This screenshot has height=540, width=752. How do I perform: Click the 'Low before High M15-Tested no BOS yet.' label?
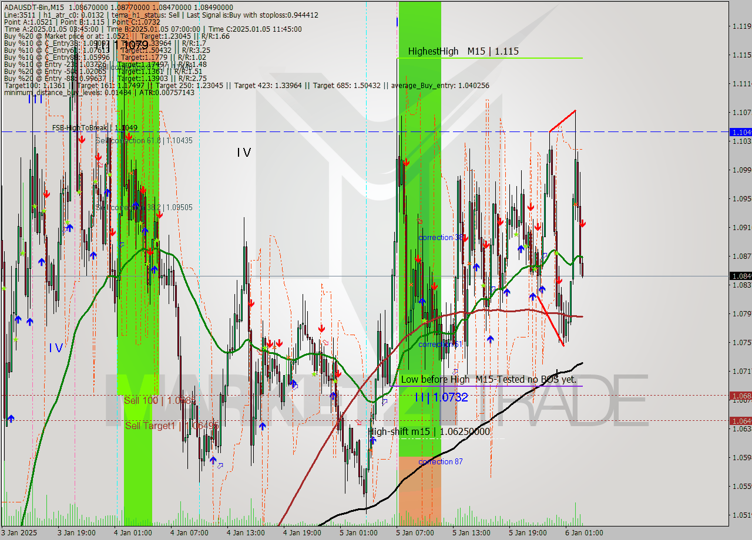[x=489, y=380]
